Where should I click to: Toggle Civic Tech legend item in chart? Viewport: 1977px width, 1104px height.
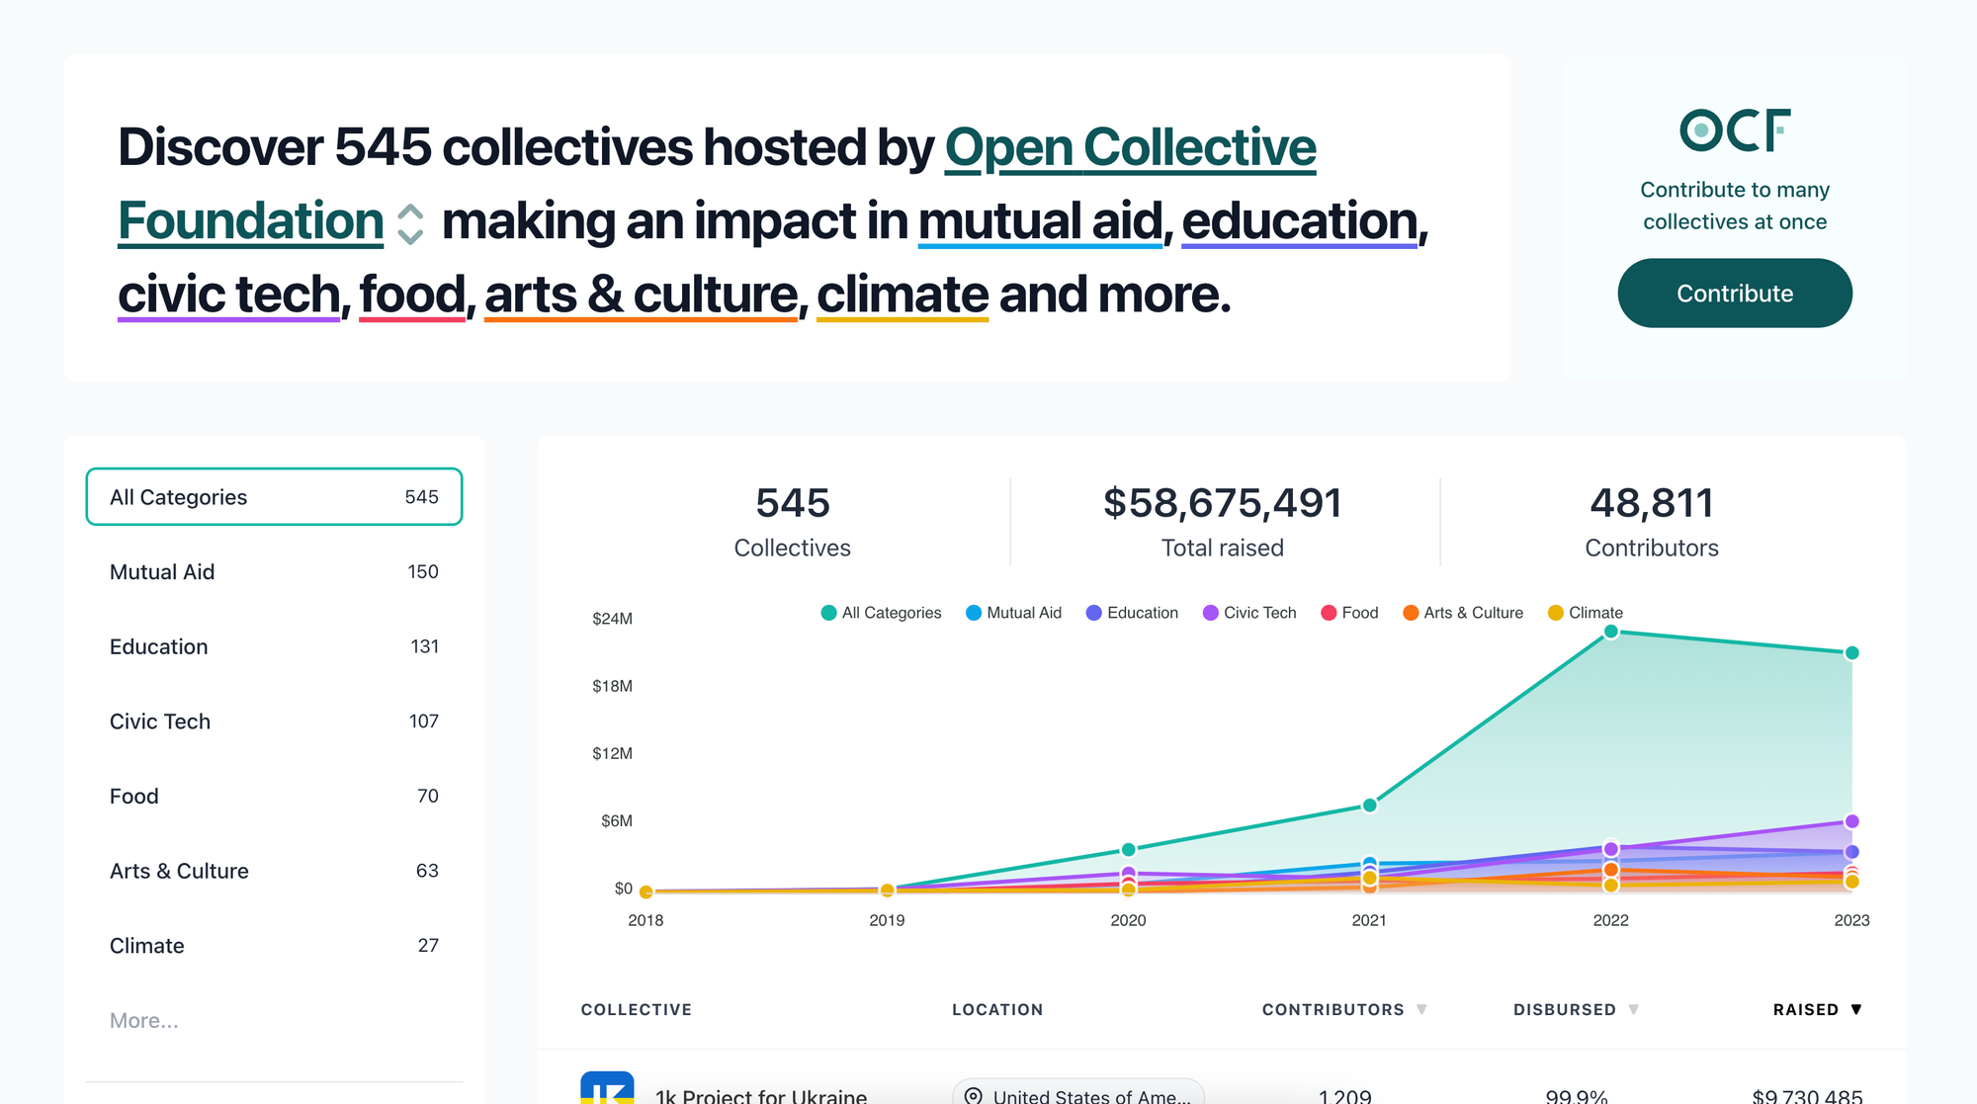[x=1249, y=613]
